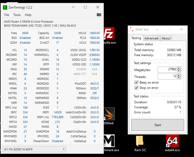Minimize the RAM Test window

pyautogui.click(x=157, y=29)
